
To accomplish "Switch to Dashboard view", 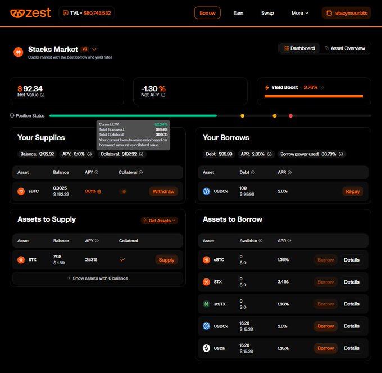I will pyautogui.click(x=299, y=48).
